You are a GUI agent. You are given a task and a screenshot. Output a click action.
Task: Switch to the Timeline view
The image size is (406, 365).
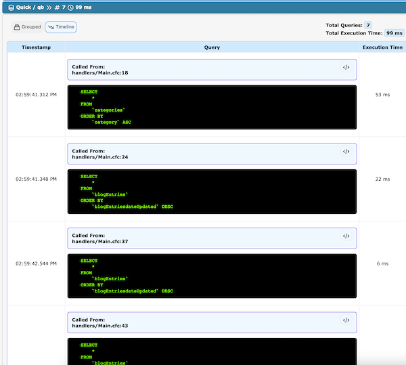tap(61, 27)
